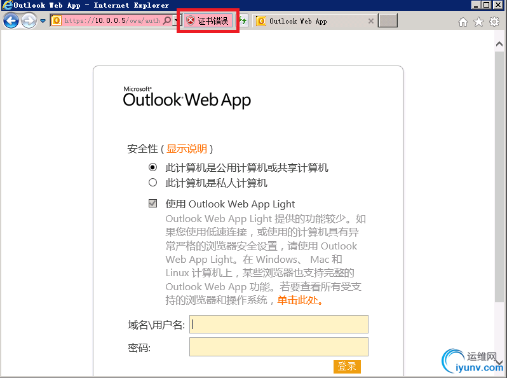The image size is (507, 378).
Task: Select 此计算机是公用计算机或共享计算机 radio button
Action: [x=152, y=167]
